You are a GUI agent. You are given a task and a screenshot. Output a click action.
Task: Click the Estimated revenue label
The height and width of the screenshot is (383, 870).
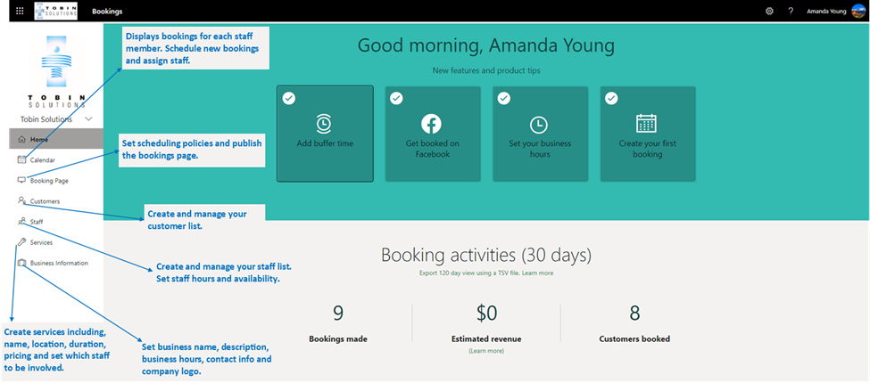(486, 338)
